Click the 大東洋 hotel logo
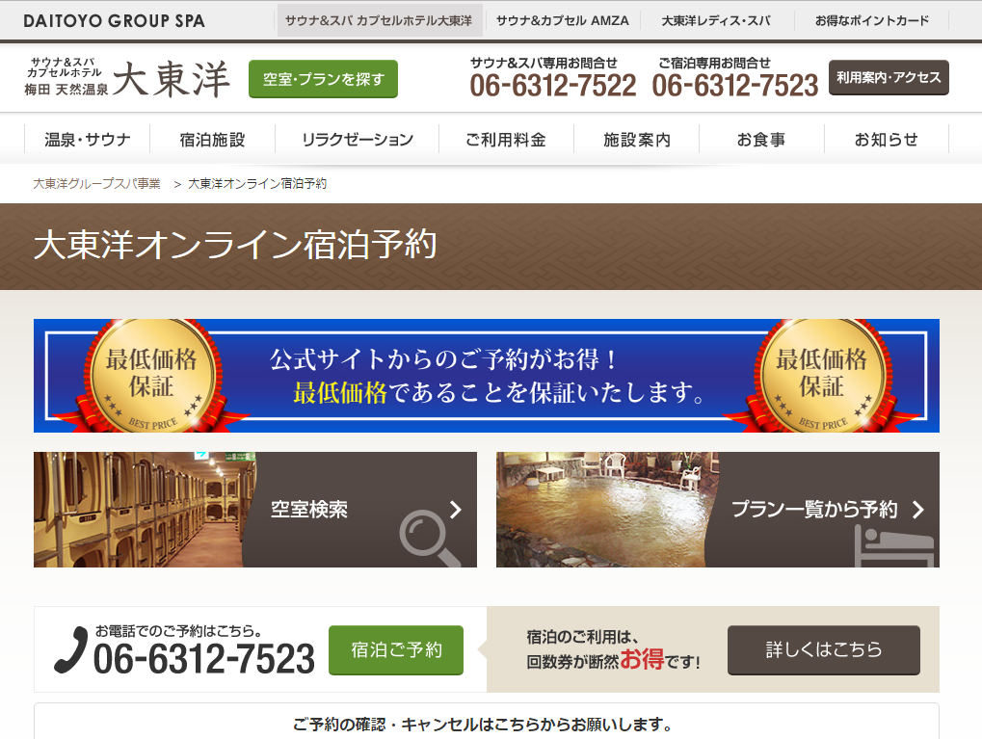 128,79
